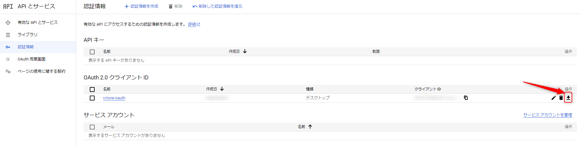Select all OAuth 2.0 client IDs checkbox
The height and width of the screenshot is (146, 580).
point(92,89)
